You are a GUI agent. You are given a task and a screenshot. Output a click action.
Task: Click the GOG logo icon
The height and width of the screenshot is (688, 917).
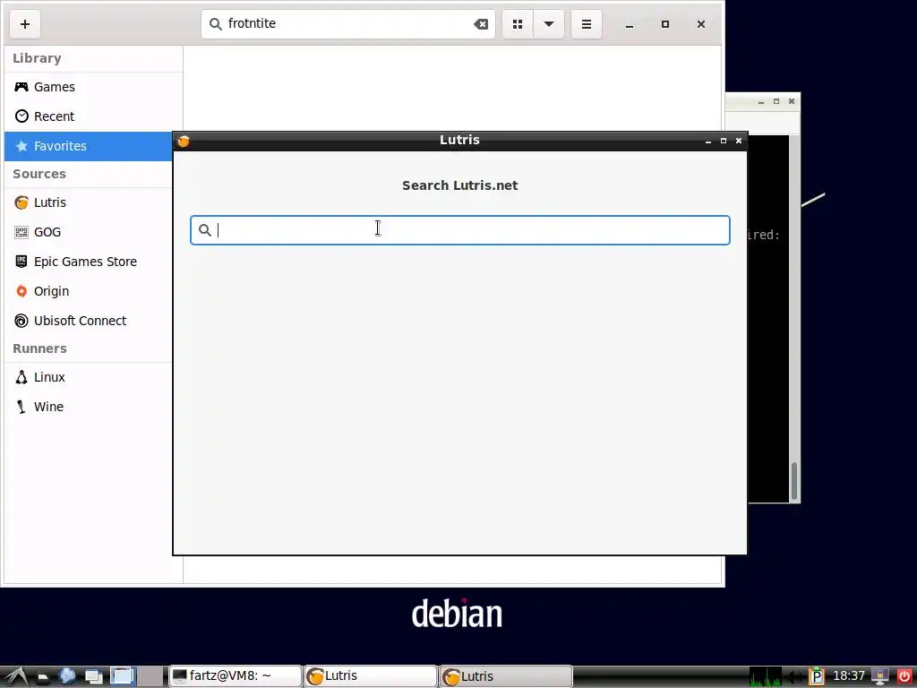tap(21, 232)
